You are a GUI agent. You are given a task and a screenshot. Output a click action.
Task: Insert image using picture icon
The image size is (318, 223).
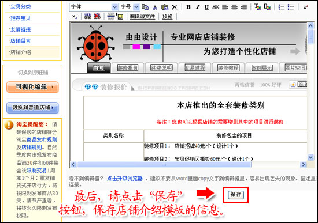[120, 16]
